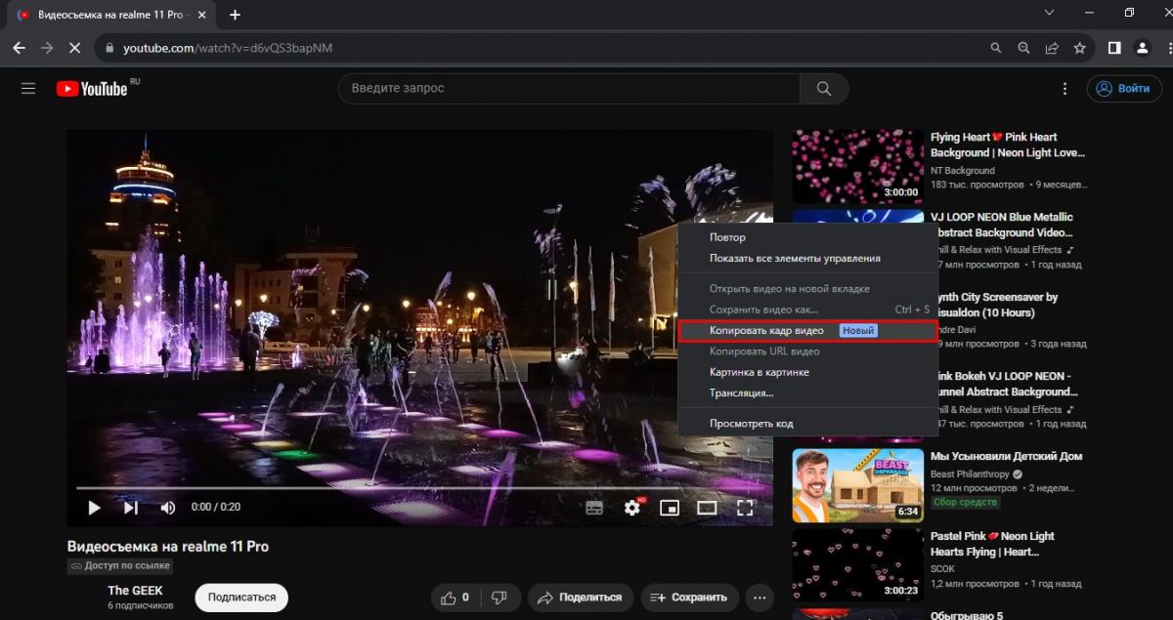Viewport: 1173px width, 620px height.
Task: Click the video progress bar
Action: (419, 486)
